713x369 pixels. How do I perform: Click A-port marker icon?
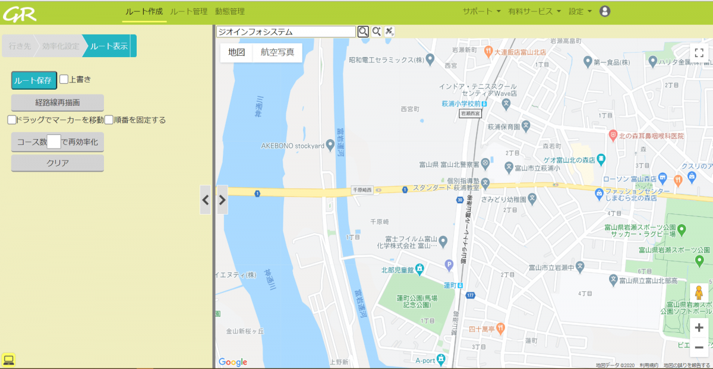point(441,359)
